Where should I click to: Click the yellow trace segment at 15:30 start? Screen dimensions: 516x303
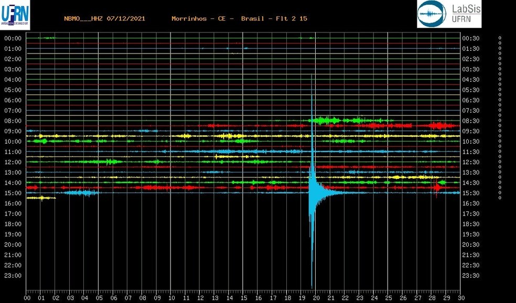41,198
